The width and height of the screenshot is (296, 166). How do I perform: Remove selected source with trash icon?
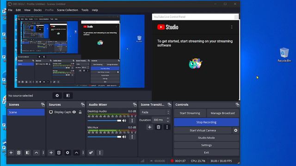coord(59,153)
